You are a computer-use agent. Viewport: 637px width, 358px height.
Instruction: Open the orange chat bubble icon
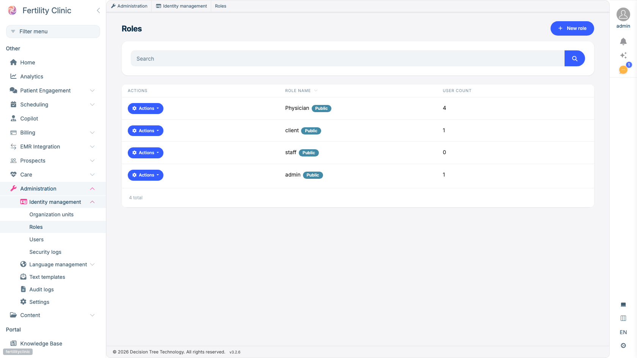(x=623, y=69)
